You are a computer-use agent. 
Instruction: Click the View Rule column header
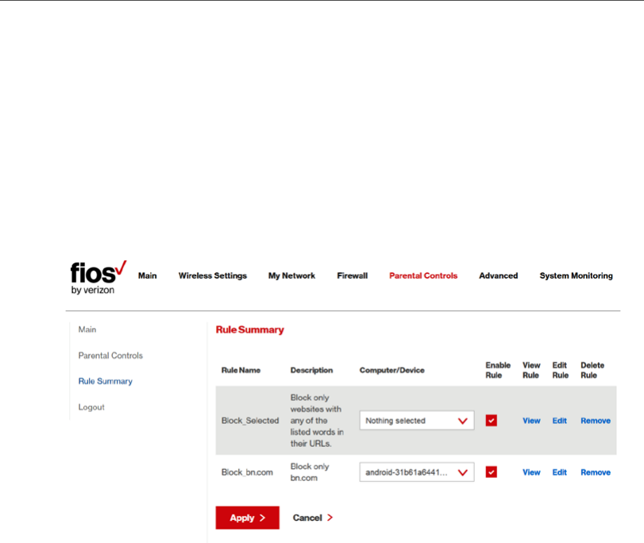point(531,370)
